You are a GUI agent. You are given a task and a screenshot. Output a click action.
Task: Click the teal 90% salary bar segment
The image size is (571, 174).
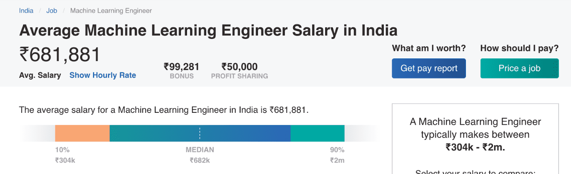[317, 133]
